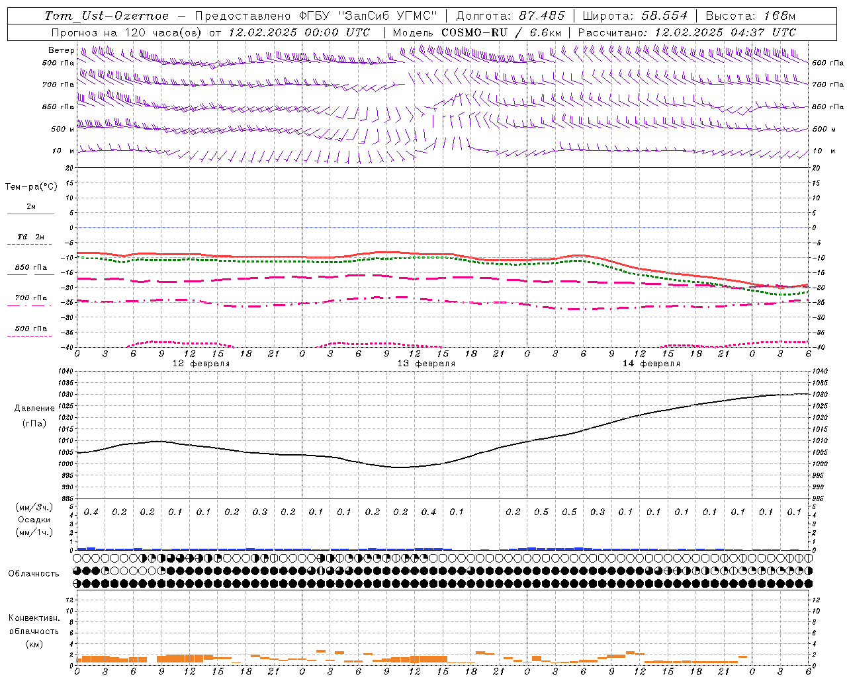Click the '(мм/1ч.)' units label

(34, 532)
